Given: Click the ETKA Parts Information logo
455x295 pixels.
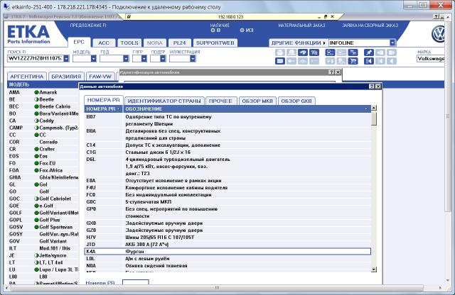Looking at the screenshot, I should coord(28,35).
